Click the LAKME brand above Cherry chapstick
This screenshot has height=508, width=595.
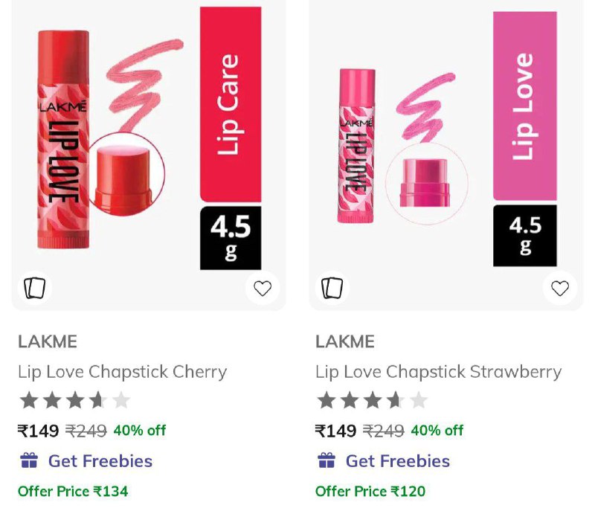(x=48, y=341)
